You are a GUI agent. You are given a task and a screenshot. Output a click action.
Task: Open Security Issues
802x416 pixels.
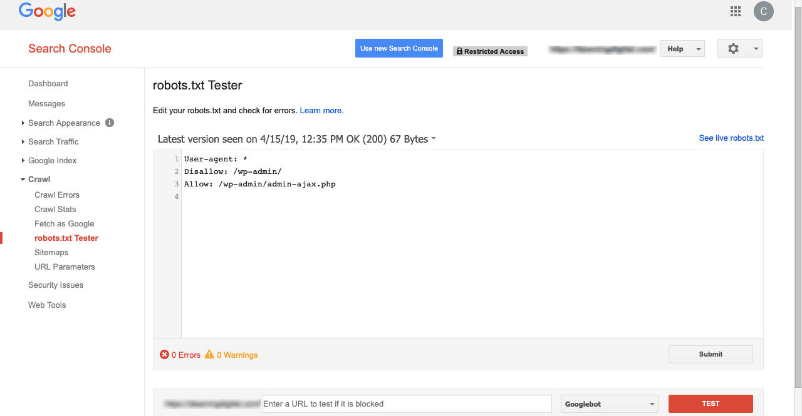pos(56,285)
